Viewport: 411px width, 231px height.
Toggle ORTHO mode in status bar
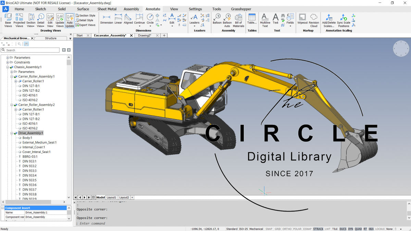point(287,229)
